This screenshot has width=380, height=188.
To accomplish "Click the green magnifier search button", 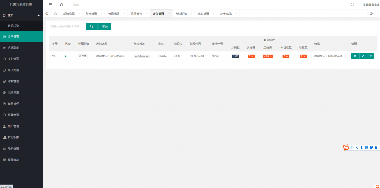I will coord(91,27).
